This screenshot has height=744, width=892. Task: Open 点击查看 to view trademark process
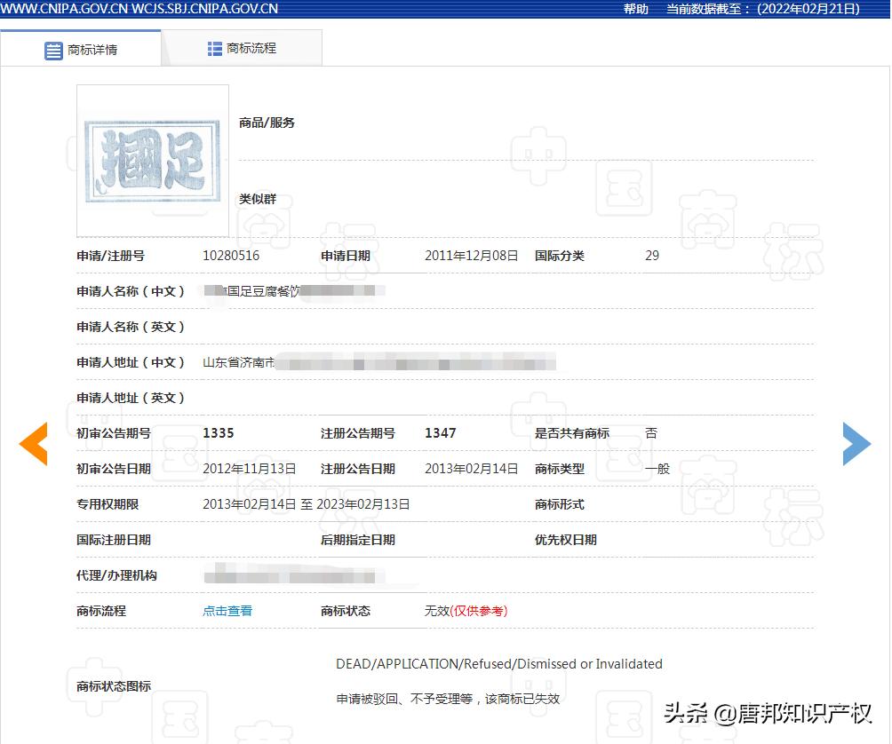pyautogui.click(x=227, y=611)
